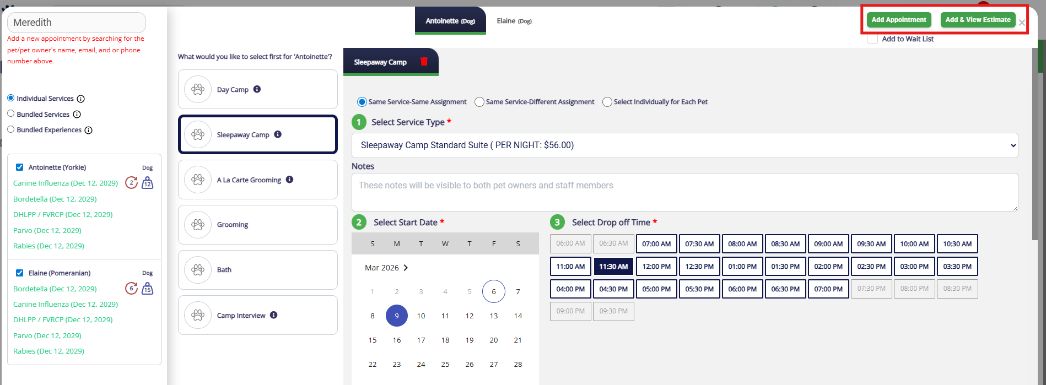The image size is (1046, 385).
Task: Select Bundled Services radio button
Action: click(x=10, y=113)
